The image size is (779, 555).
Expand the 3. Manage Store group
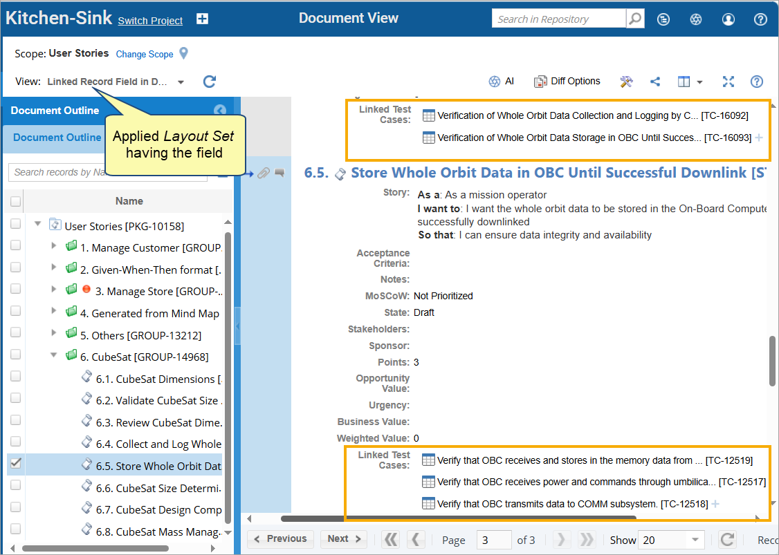coord(54,289)
